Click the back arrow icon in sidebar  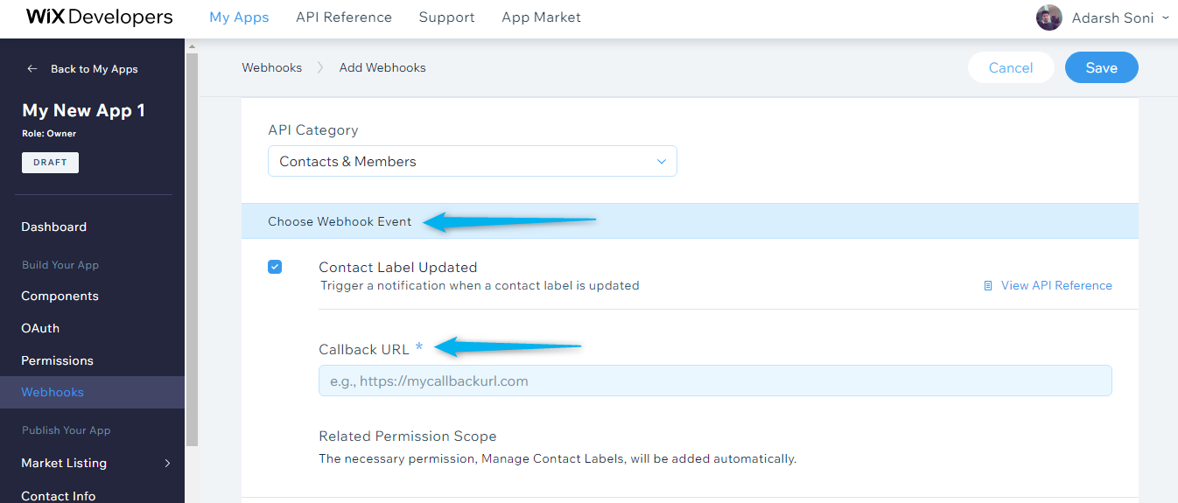pyautogui.click(x=32, y=69)
